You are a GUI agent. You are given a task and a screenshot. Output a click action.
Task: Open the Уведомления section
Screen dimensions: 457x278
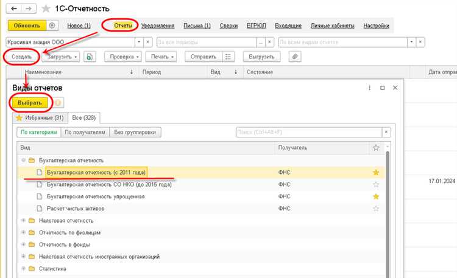click(x=158, y=26)
